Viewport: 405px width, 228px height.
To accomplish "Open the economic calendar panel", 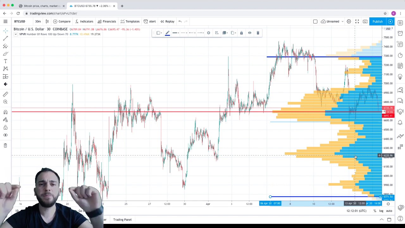I will click(400, 66).
